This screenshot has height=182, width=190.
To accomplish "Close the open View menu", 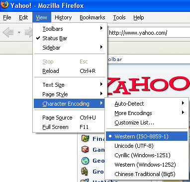I will pyautogui.click(x=42, y=17).
